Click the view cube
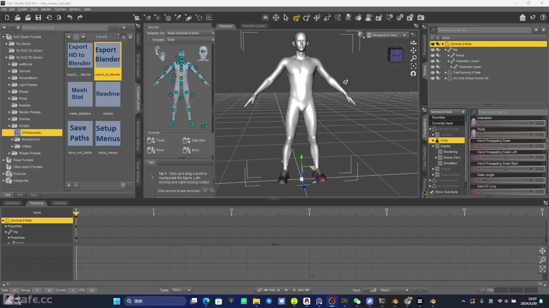The height and width of the screenshot is (308, 549). pyautogui.click(x=396, y=55)
